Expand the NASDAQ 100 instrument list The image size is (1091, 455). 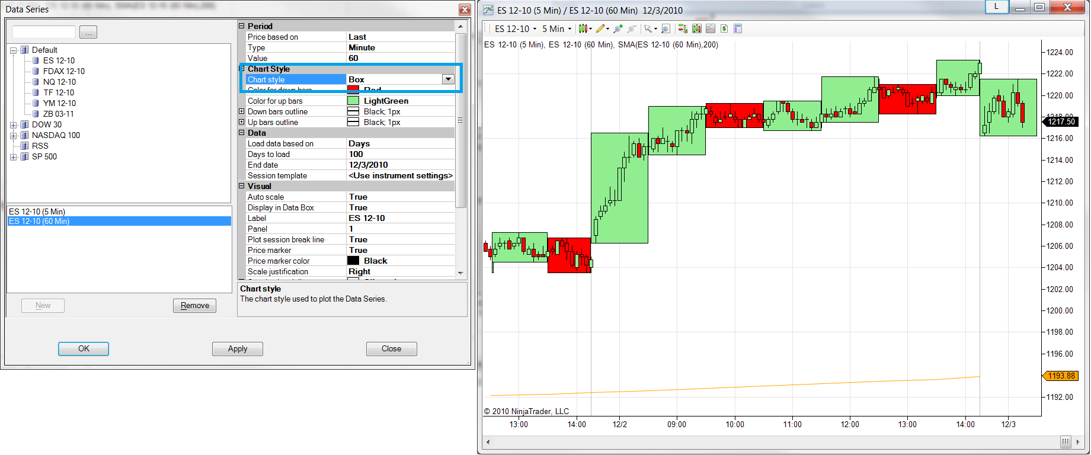coord(13,136)
